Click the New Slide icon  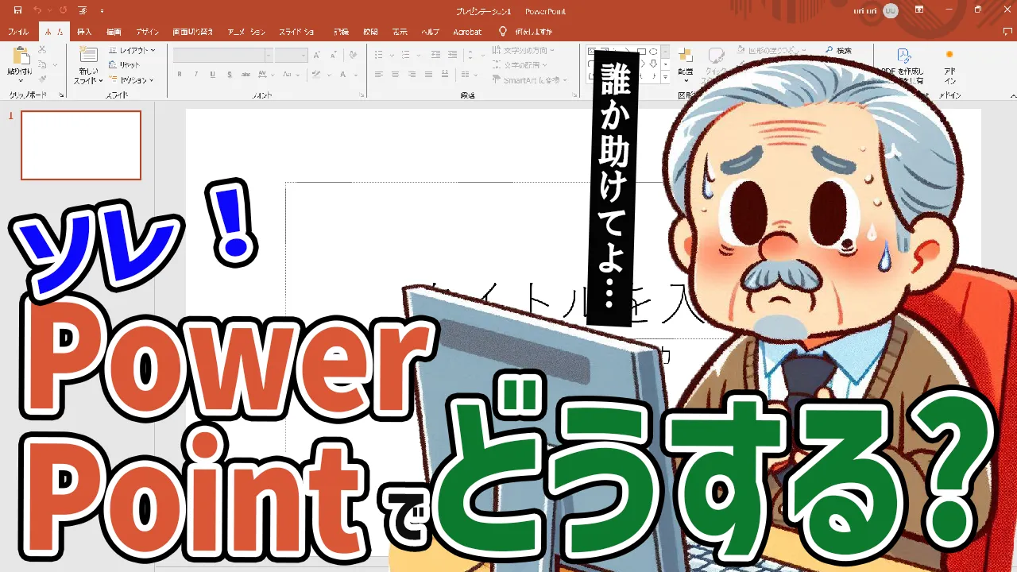pos(89,57)
